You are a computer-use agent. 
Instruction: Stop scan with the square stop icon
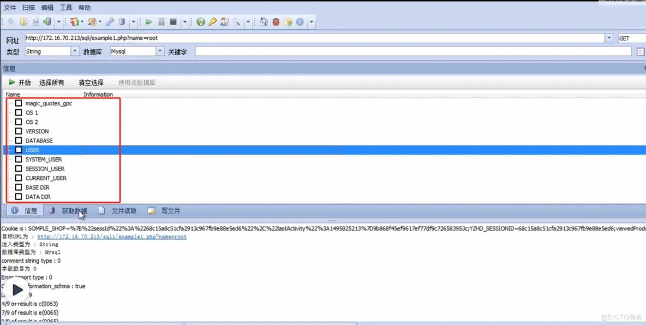[x=173, y=22]
